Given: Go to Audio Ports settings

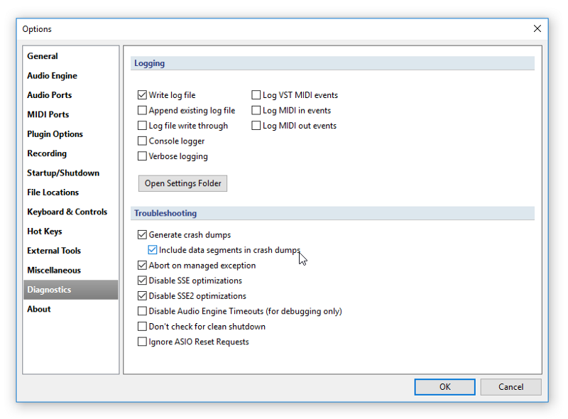Looking at the screenshot, I should pos(70,95).
